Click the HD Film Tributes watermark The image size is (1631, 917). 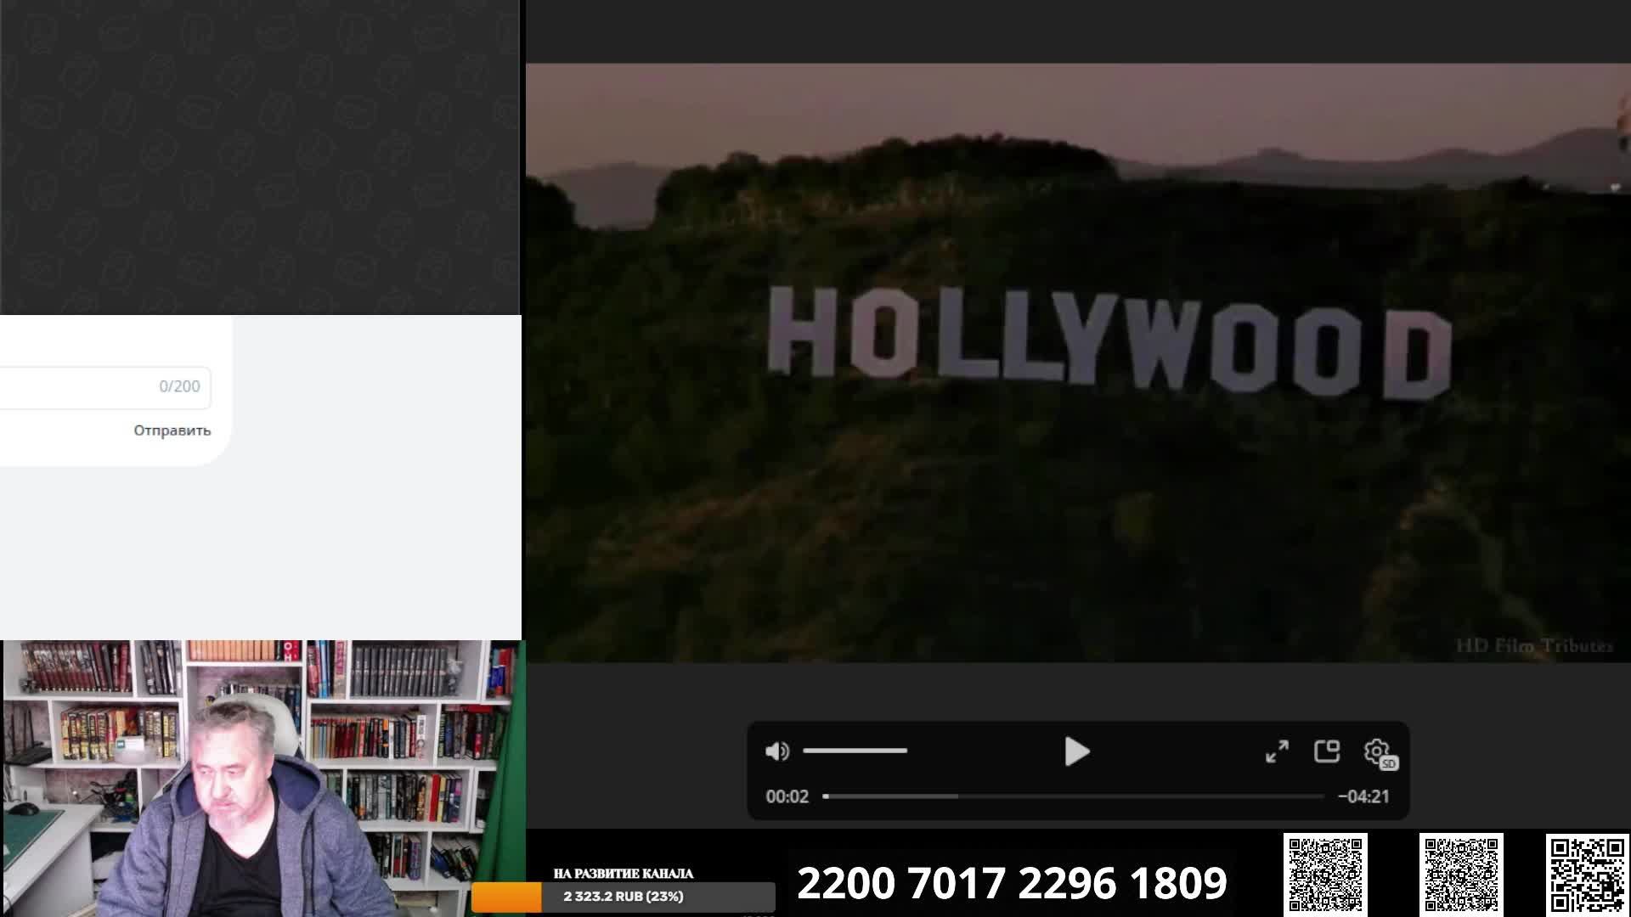tap(1533, 646)
